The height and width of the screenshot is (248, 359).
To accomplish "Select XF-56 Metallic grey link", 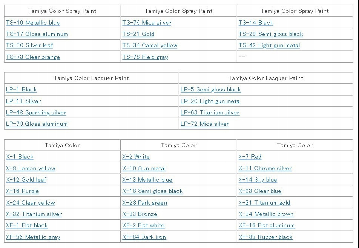I will [x=33, y=237].
